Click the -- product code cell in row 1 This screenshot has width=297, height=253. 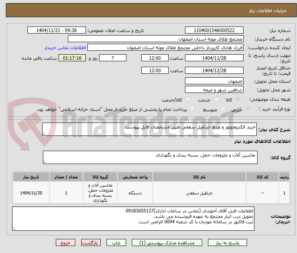tap(262, 193)
